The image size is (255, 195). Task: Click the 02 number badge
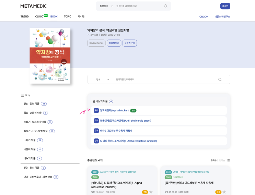96,121
